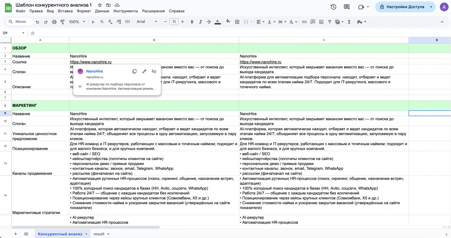Viewport: 451px width, 238px height.
Task: Open the functions (Σ) menu
Action: click(x=349, y=22)
